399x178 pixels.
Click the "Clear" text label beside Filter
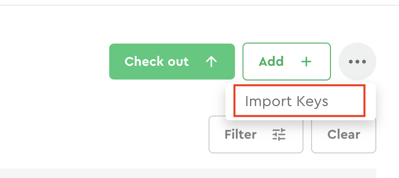344,134
